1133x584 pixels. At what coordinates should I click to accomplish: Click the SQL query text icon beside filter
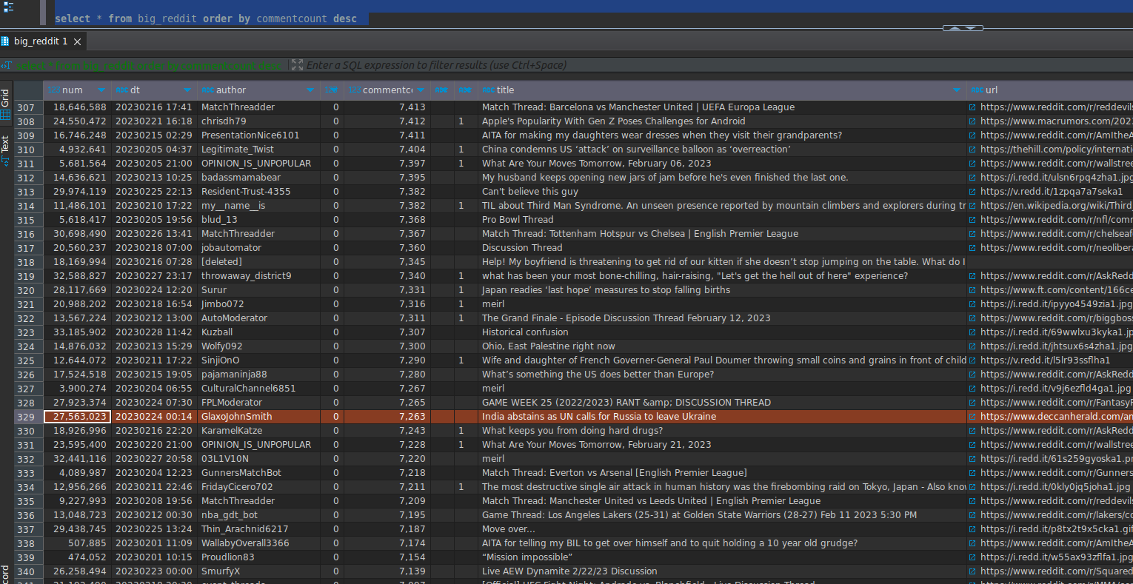coord(7,65)
